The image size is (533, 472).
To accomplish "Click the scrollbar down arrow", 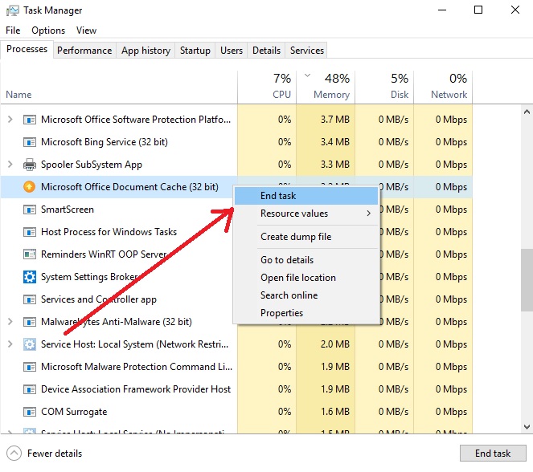I will [527, 426].
